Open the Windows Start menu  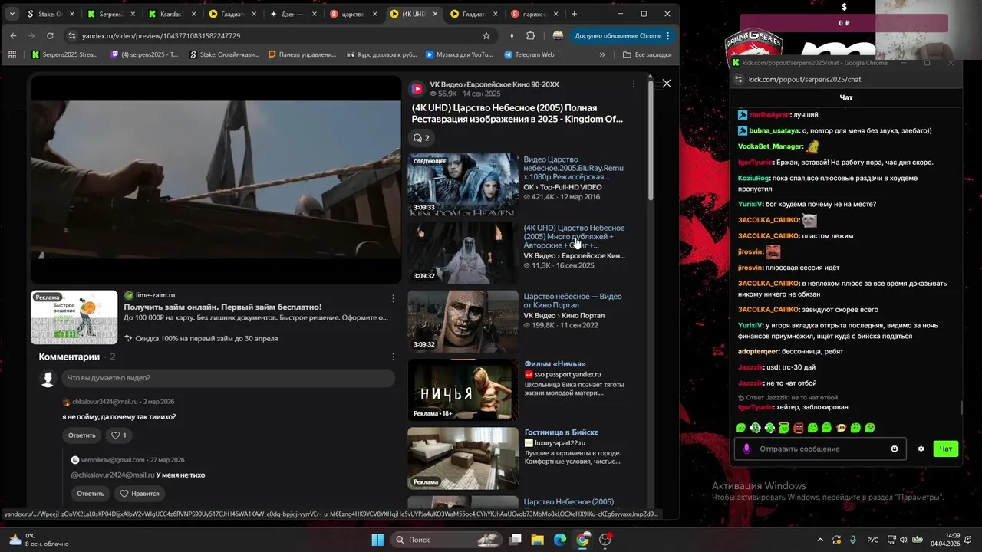[377, 540]
